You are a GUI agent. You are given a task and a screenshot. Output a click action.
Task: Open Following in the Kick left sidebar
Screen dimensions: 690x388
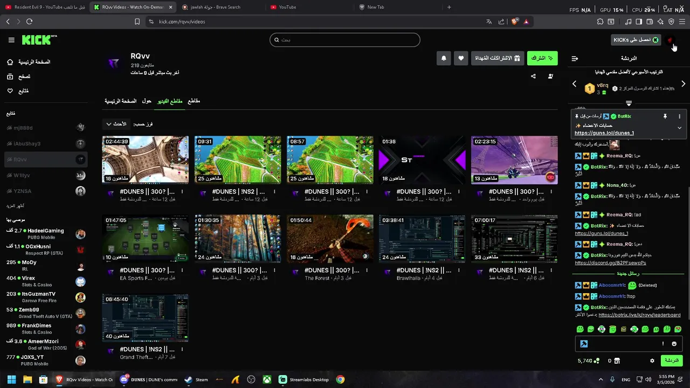[18, 91]
